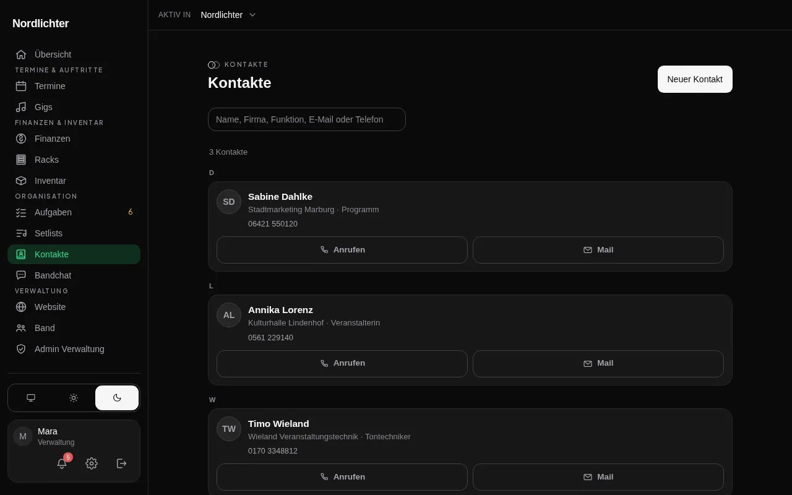Viewport: 792px width, 495px height.
Task: Click the Finanzen coin icon
Action: pos(21,139)
